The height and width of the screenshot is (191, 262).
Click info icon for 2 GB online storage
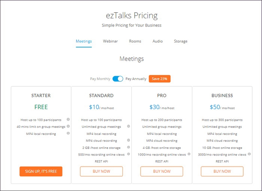pos(128,148)
